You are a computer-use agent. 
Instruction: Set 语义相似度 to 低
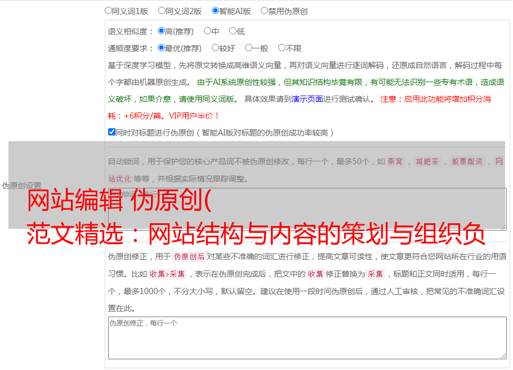(233, 31)
